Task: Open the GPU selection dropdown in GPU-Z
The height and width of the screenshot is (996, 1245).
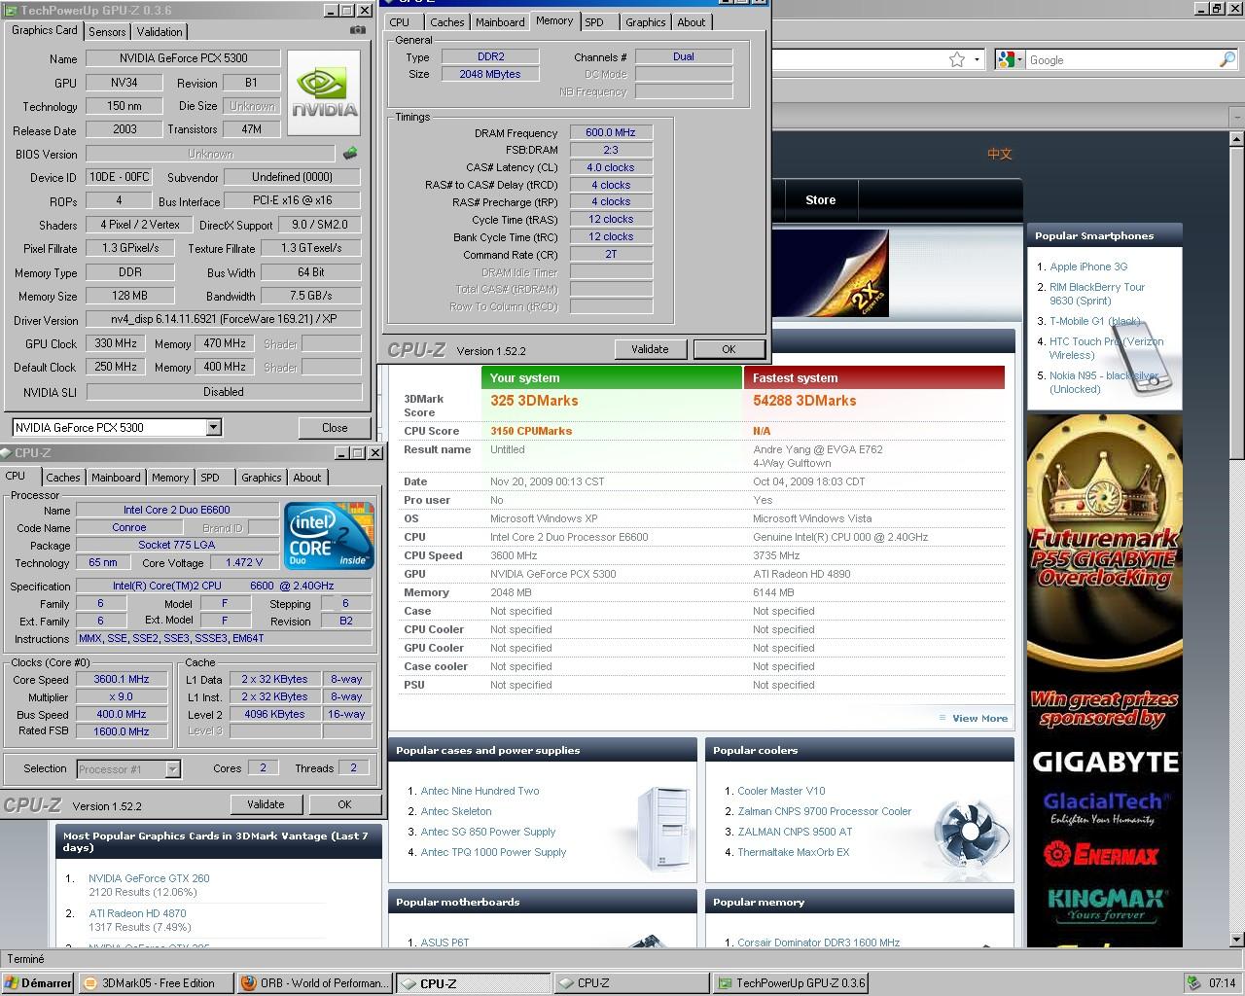Action: click(213, 427)
